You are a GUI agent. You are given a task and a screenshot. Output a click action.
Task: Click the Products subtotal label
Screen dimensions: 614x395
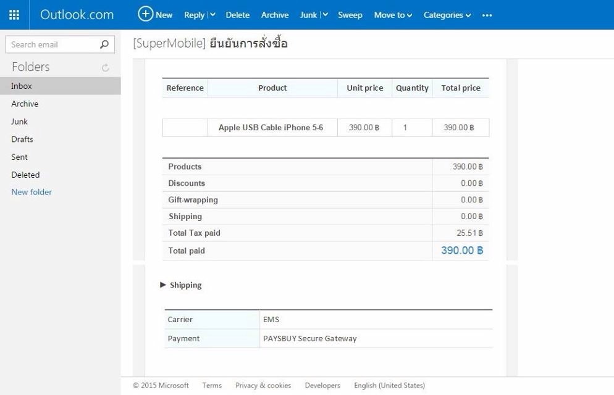pyautogui.click(x=185, y=167)
